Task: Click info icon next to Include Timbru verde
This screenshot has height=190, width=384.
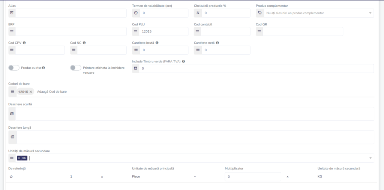Action: pos(184,61)
